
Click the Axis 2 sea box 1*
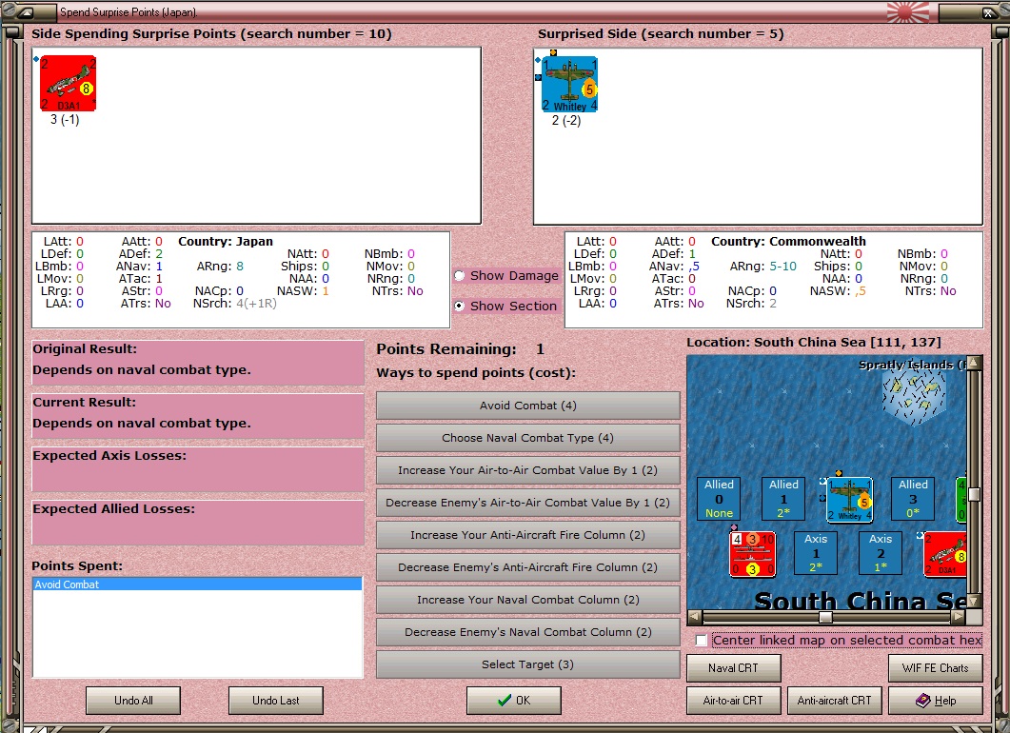(x=881, y=553)
